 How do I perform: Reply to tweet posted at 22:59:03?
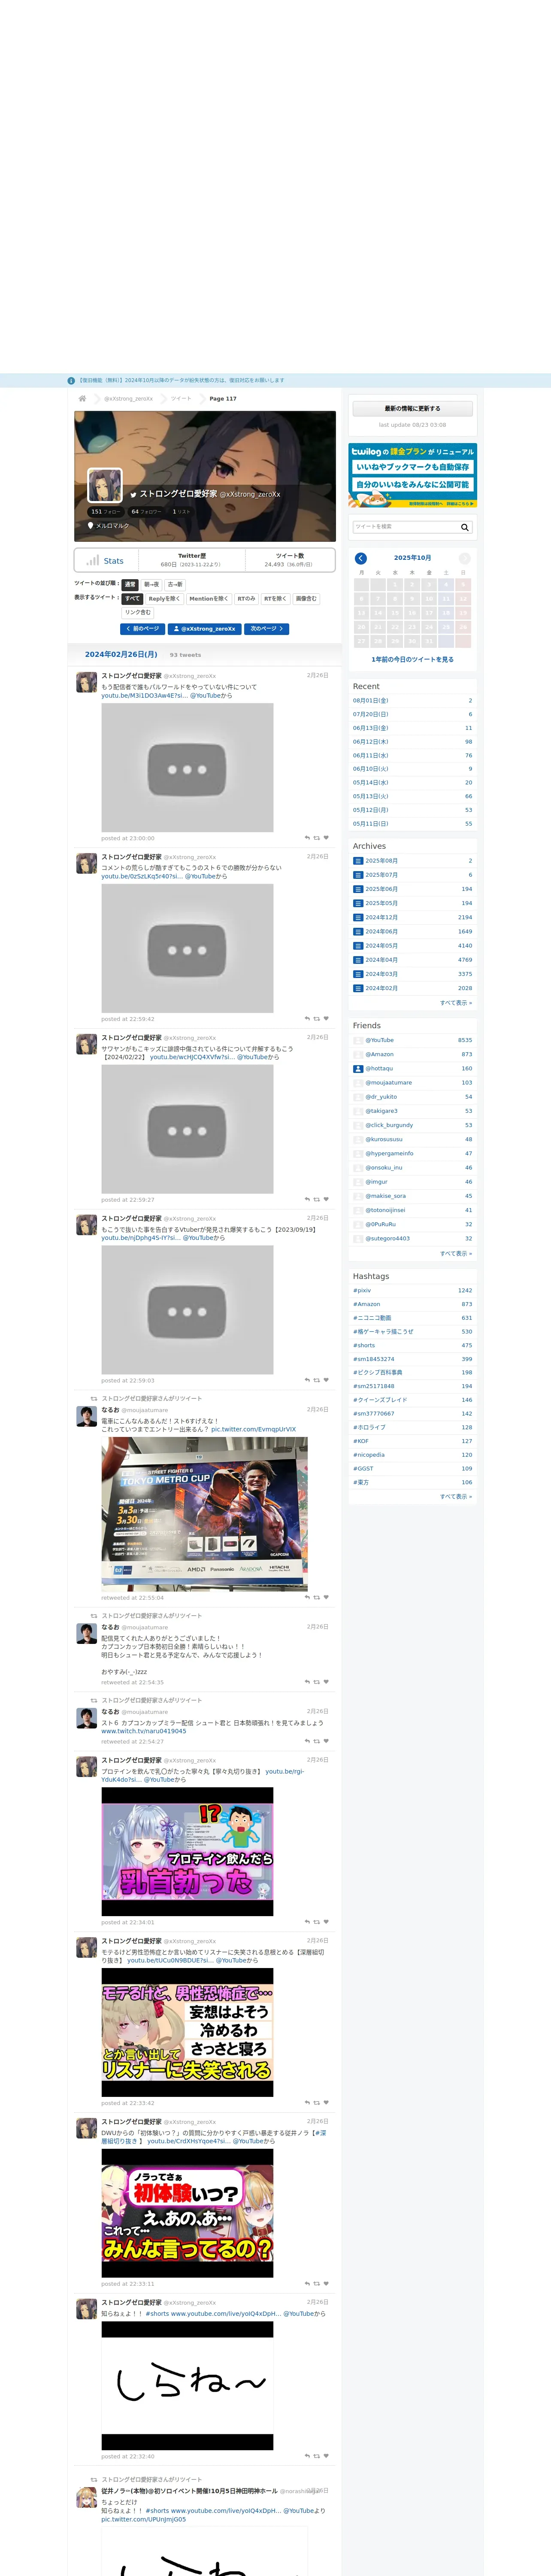pos(307,1380)
